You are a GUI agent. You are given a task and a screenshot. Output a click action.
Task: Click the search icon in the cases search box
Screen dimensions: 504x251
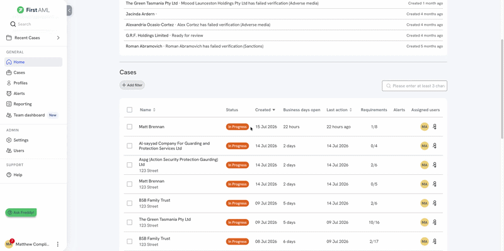[389, 86]
